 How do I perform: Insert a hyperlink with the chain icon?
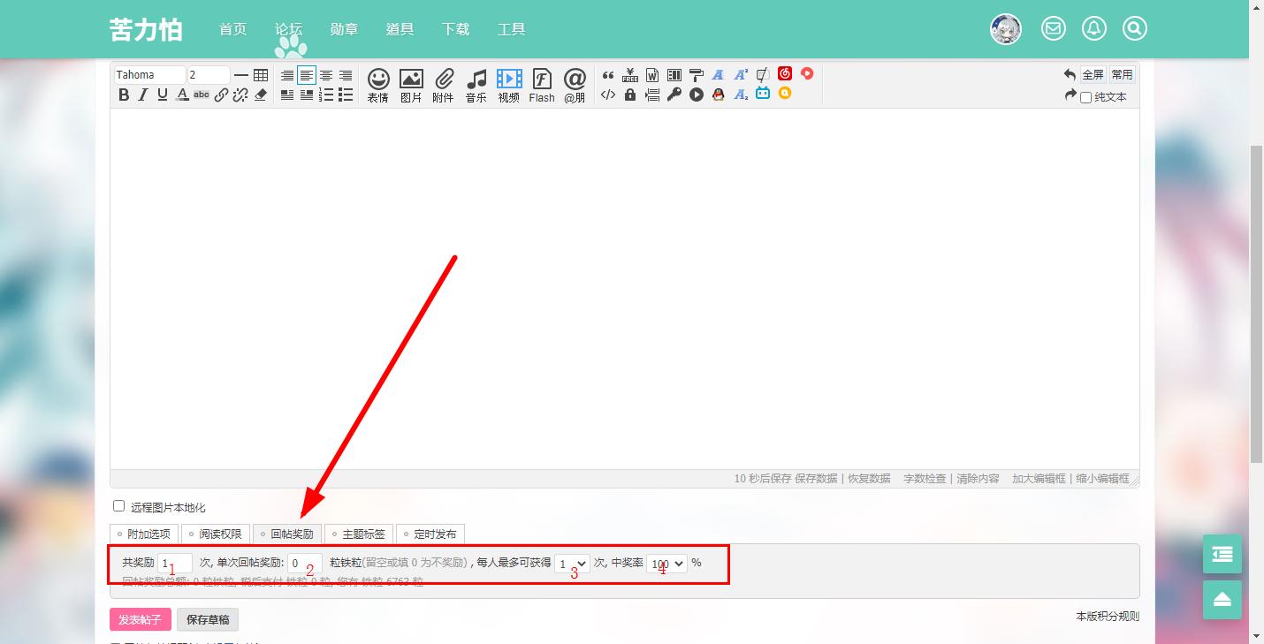click(221, 95)
